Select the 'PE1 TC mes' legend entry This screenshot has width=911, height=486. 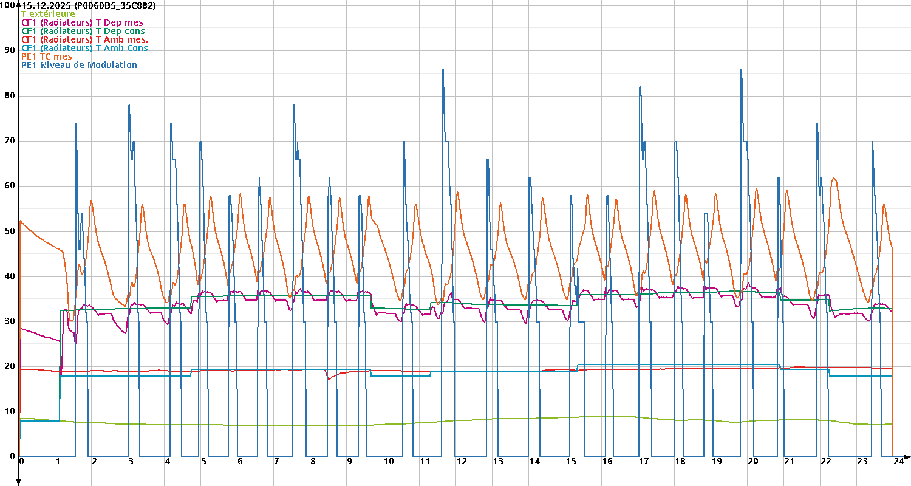[x=46, y=56]
